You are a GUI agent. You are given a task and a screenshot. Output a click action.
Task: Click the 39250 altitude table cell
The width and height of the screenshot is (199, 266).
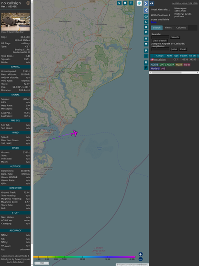pyautogui.click(x=193, y=60)
